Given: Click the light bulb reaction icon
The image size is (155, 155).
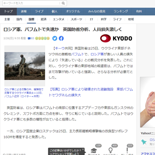Looking at the screenshot, I should point(110,150).
